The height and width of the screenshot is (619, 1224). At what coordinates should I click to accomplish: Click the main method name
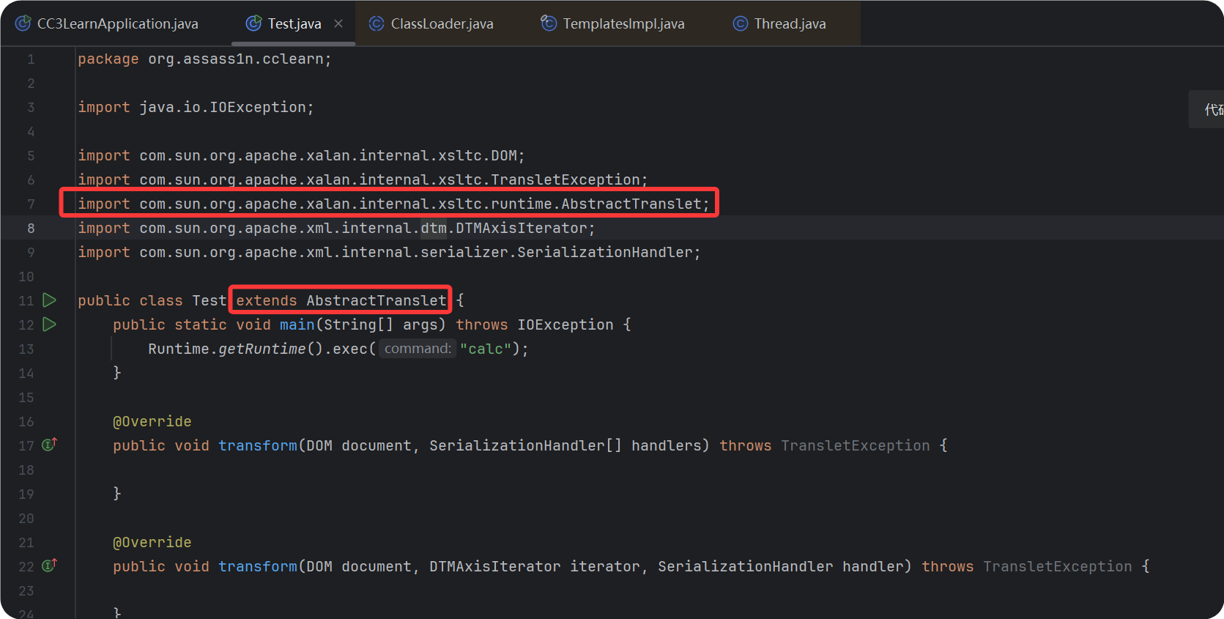[297, 325]
